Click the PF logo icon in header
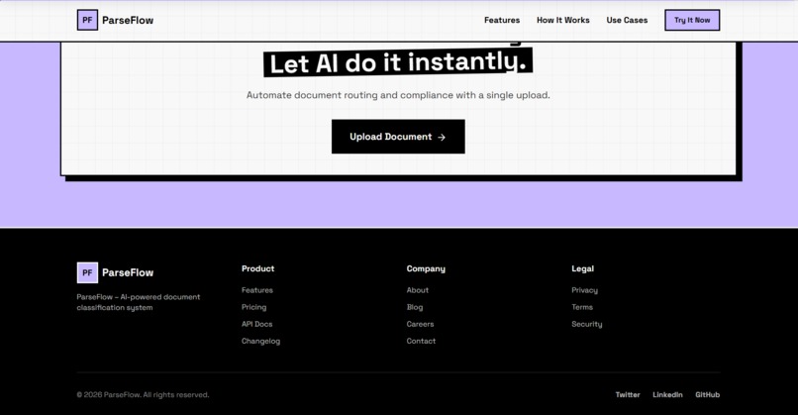This screenshot has height=415, width=798. click(87, 20)
